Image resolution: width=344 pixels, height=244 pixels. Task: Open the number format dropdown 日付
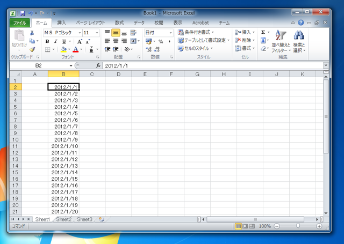170,33
